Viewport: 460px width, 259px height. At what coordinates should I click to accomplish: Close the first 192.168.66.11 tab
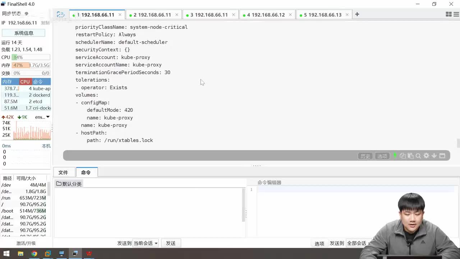tap(120, 15)
